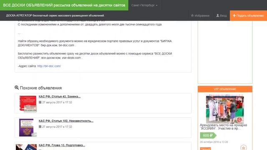Image resolution: width=267 pixels, height=150 pixels.
Task: Select the VIP ad date 20 октября 2018
Action: tap(214, 142)
